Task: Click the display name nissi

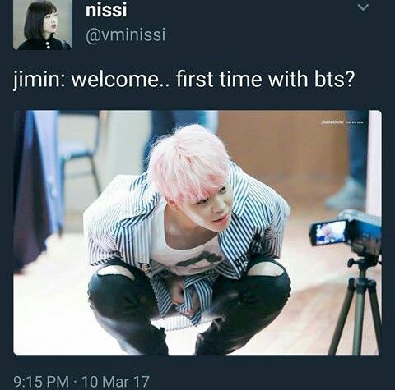Action: 106,10
